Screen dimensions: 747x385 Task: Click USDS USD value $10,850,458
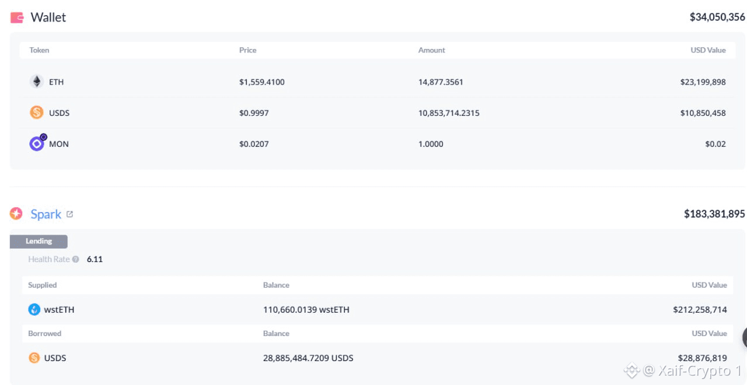click(703, 113)
